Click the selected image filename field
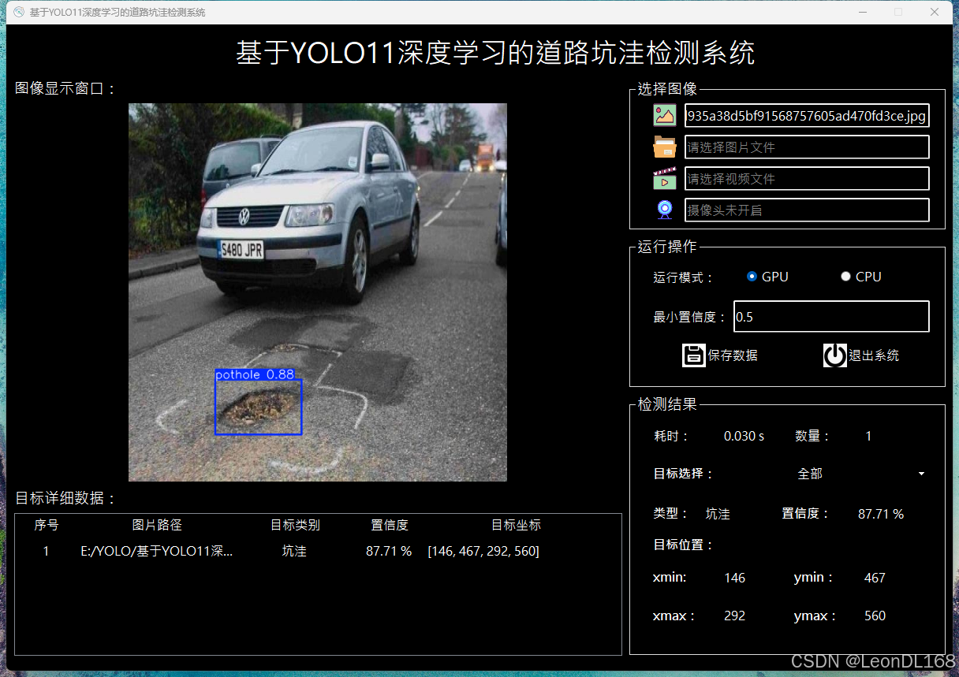This screenshot has width=959, height=677. click(807, 115)
